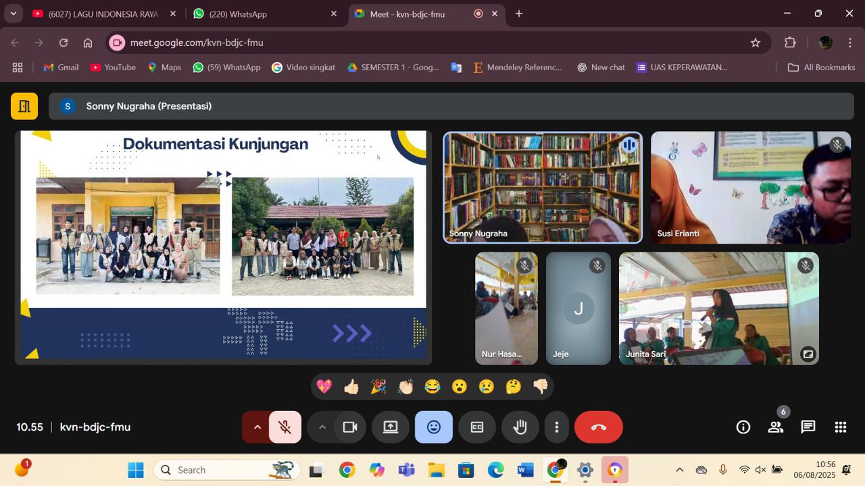
Task: Switch to LAGU INDONESIA RAYA tab
Action: pyautogui.click(x=103, y=13)
